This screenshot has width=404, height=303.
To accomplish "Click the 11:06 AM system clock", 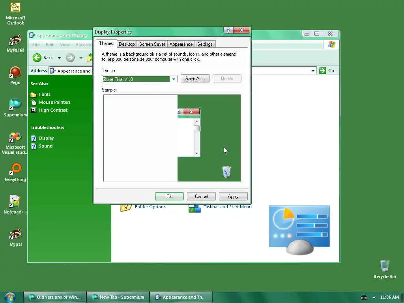I will [x=389, y=297].
